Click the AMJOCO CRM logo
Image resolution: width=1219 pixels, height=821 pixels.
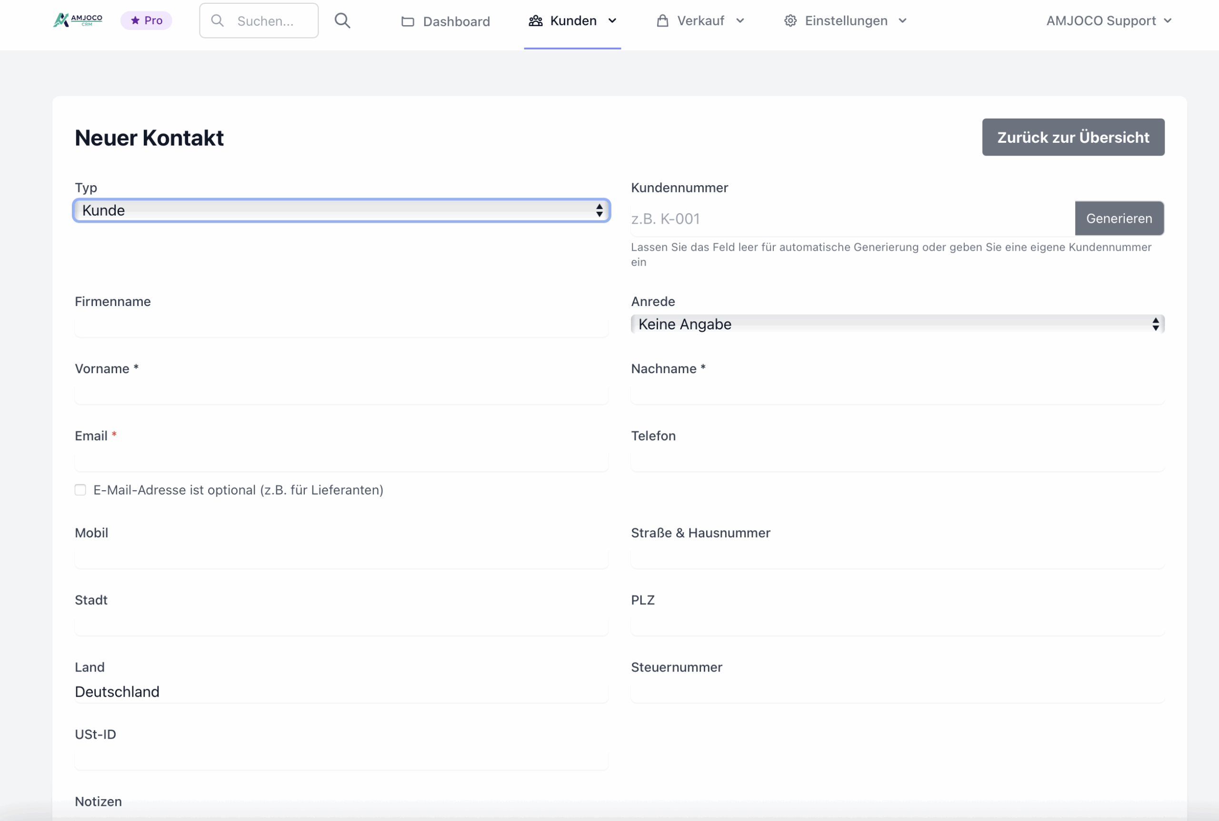point(78,20)
